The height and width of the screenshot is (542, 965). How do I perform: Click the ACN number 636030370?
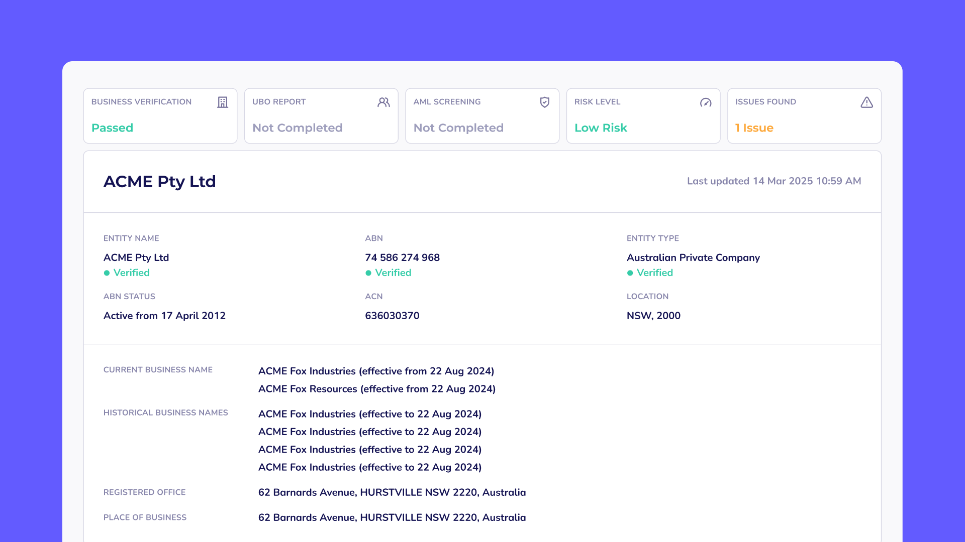pos(392,316)
